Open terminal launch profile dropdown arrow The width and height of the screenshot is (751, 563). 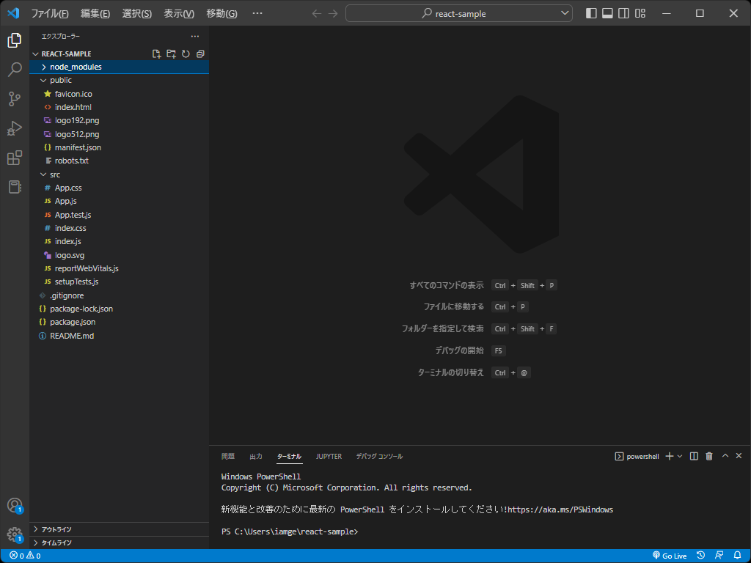click(x=680, y=456)
